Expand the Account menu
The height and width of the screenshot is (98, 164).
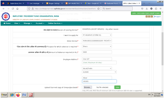40,23
